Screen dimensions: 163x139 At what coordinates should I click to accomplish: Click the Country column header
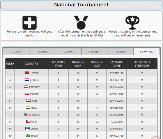(x=31, y=64)
